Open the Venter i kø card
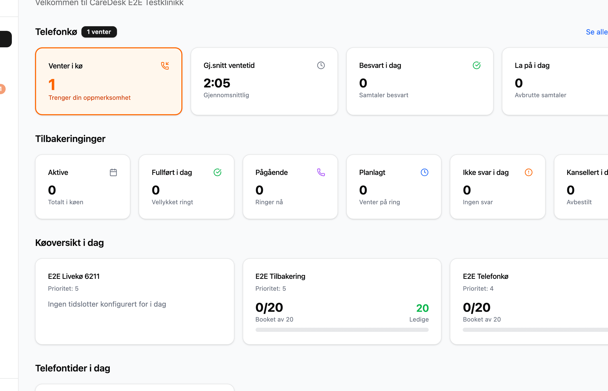 (x=109, y=81)
